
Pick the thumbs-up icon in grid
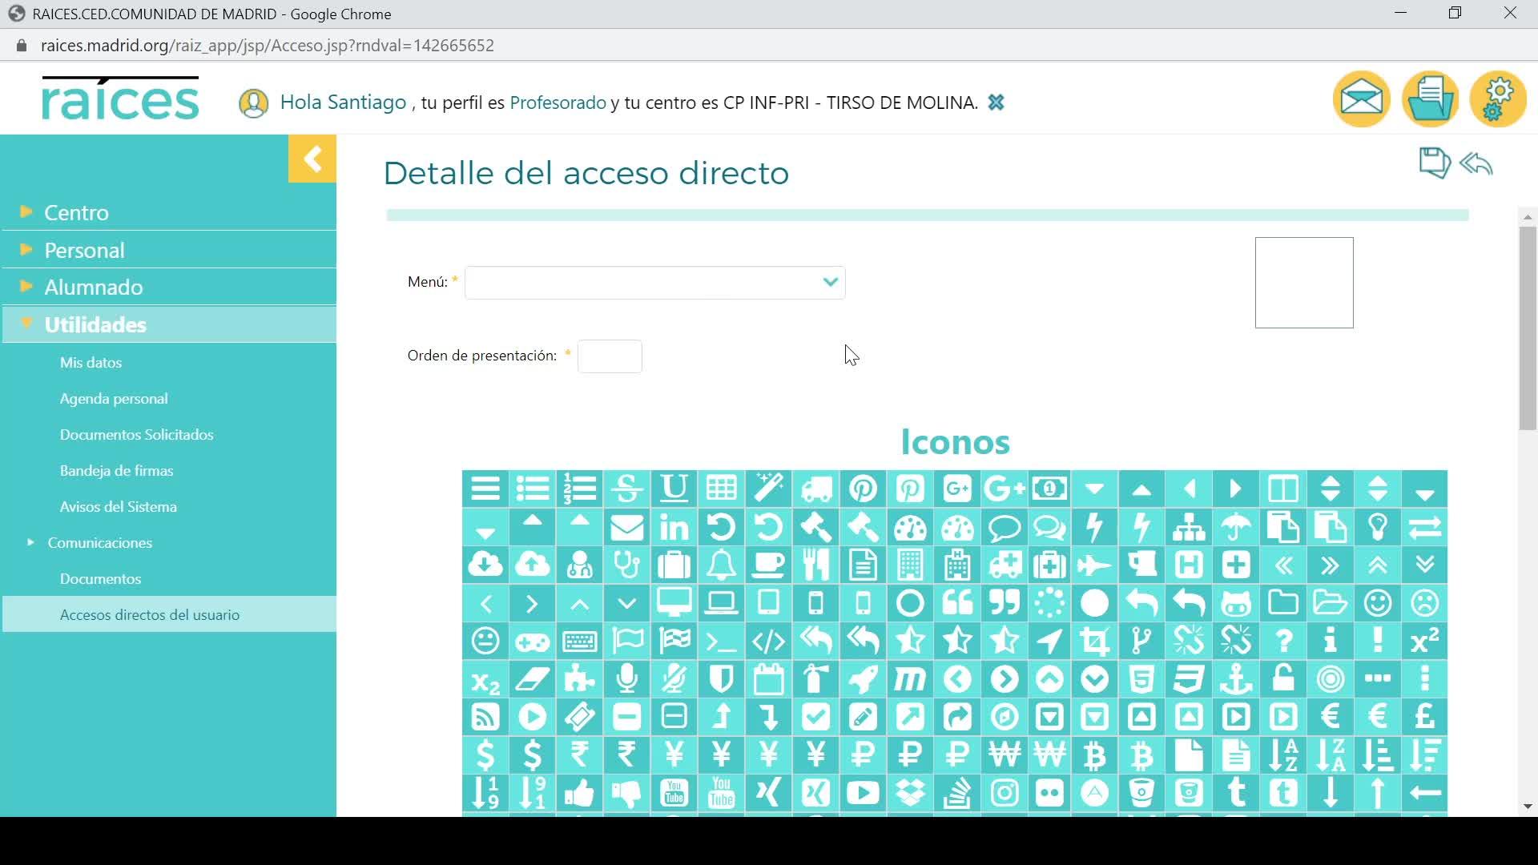coord(579,794)
